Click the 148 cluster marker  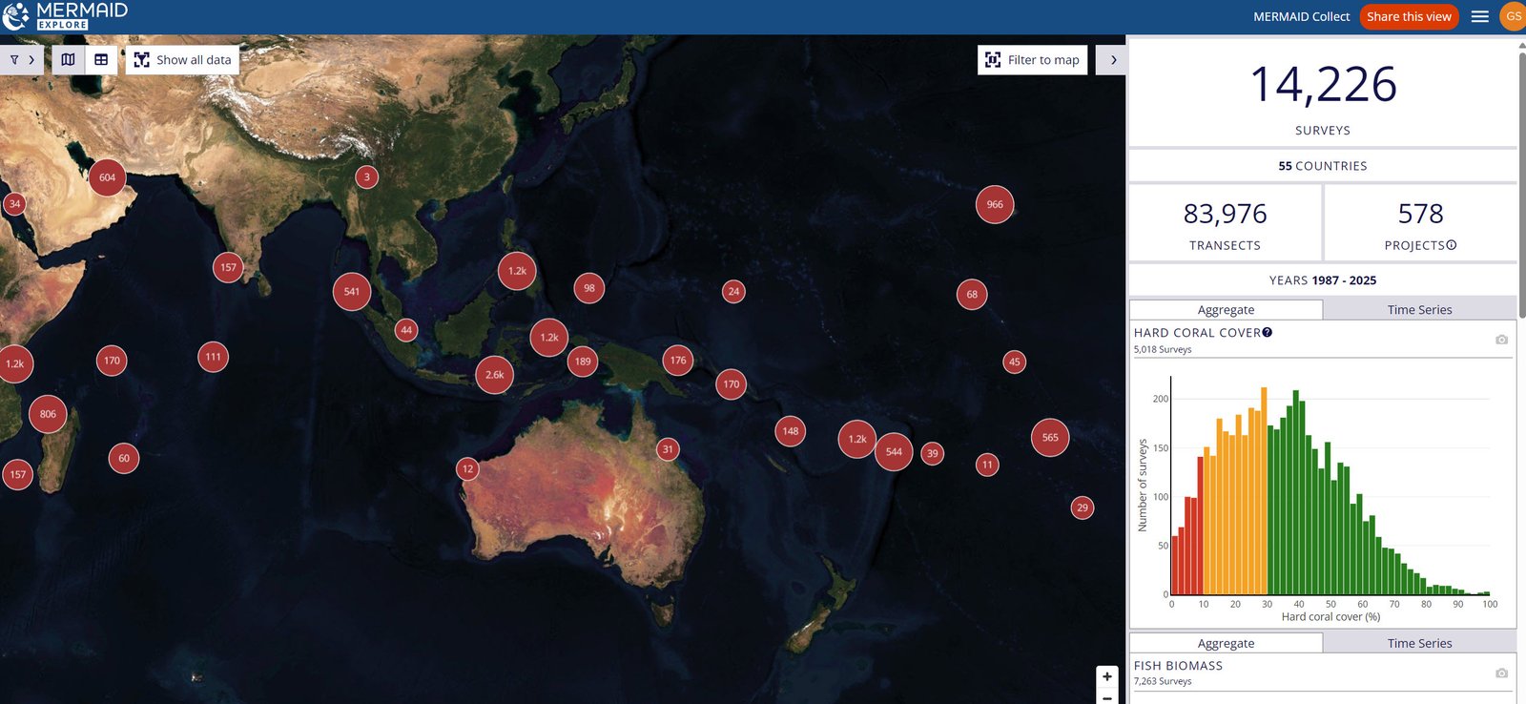pos(791,431)
